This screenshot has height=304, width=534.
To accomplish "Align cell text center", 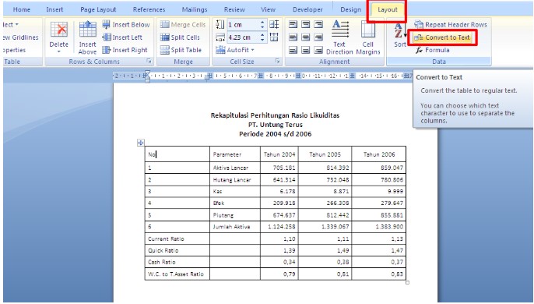I will (x=306, y=37).
